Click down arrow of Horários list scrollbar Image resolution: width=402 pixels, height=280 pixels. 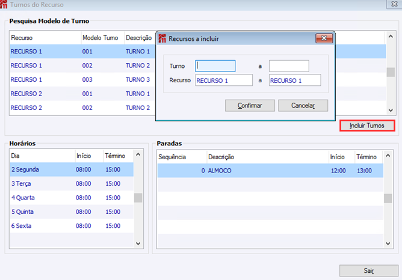click(x=138, y=243)
